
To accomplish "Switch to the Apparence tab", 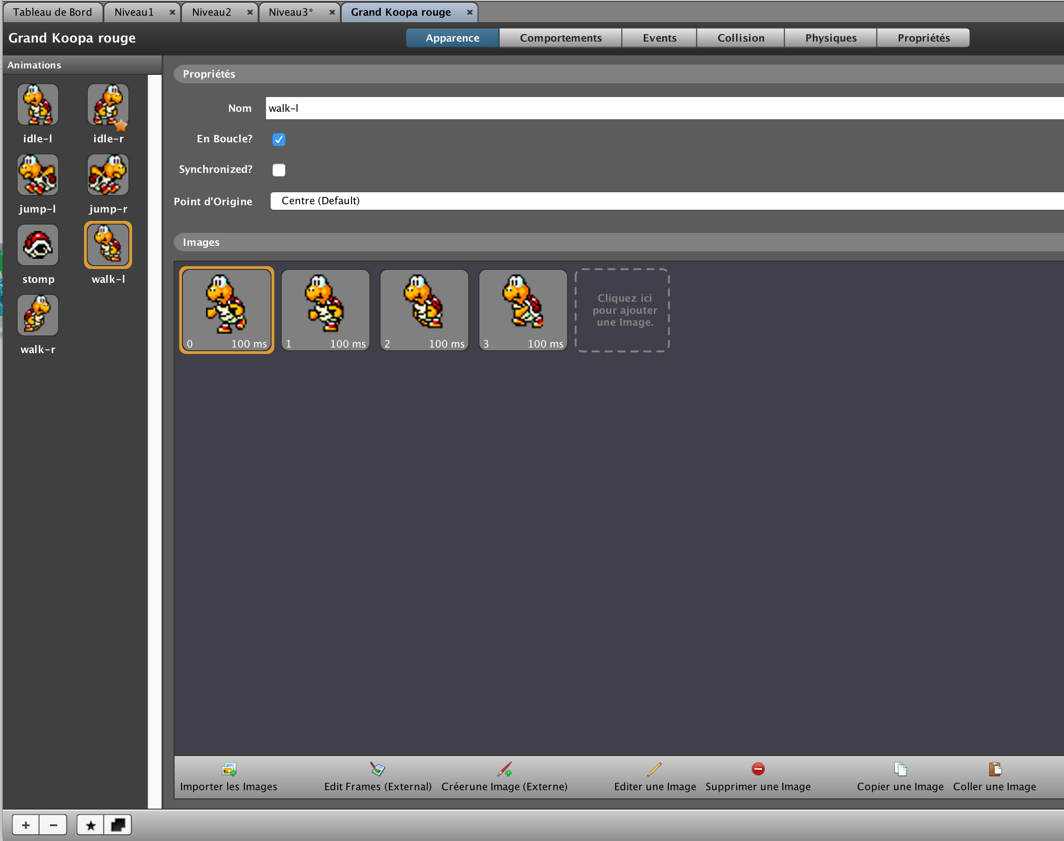I will pyautogui.click(x=452, y=38).
